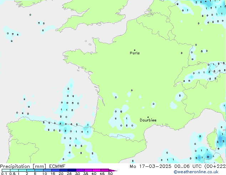The width and height of the screenshot is (226, 175).
Task: Click the 50 label on the legend scale
Action: coord(110,174)
